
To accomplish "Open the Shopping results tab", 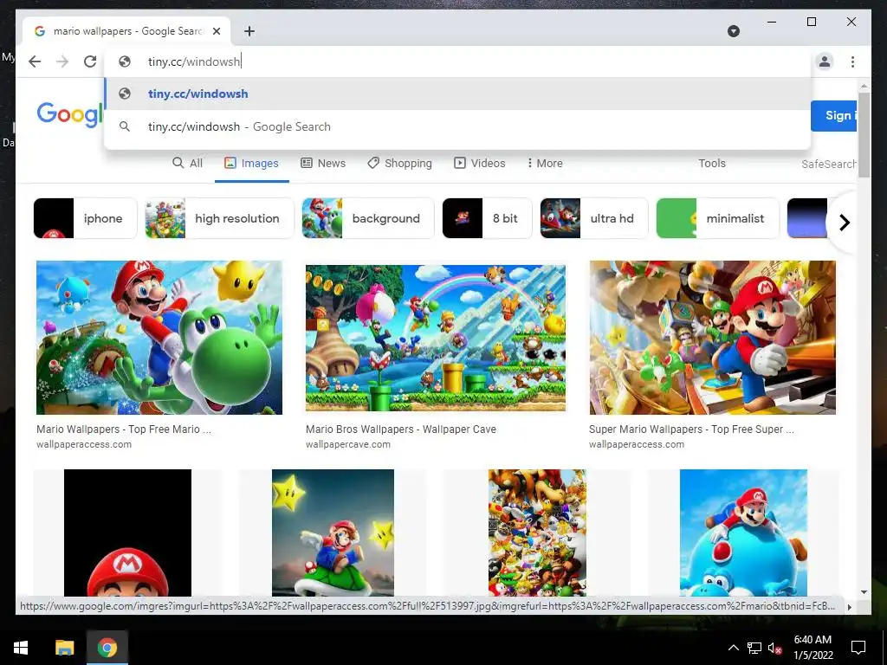I will [399, 164].
